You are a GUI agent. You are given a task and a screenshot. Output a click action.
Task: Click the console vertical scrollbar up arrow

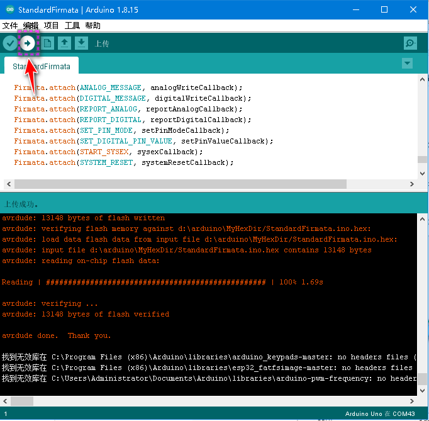(422, 219)
